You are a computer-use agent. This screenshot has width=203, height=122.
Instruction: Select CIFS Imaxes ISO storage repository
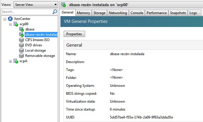(x=37, y=40)
